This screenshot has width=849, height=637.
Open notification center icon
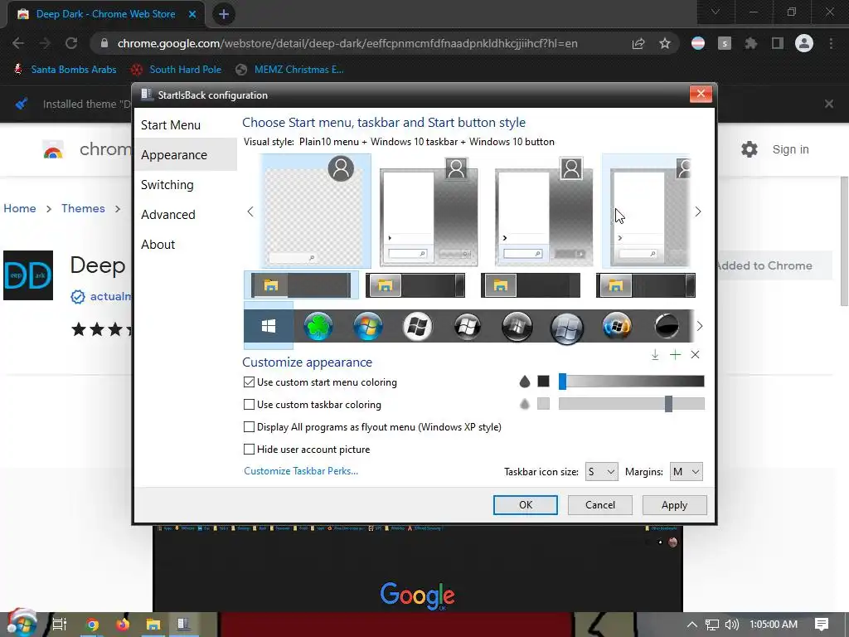click(x=822, y=625)
